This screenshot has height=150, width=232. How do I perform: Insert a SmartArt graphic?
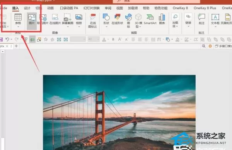[150, 19]
